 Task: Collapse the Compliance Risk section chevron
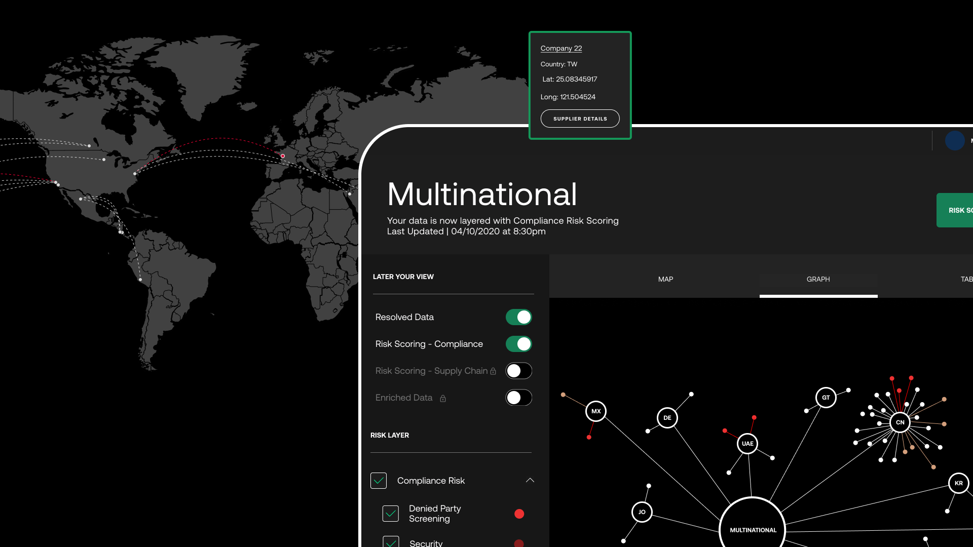[x=530, y=480]
